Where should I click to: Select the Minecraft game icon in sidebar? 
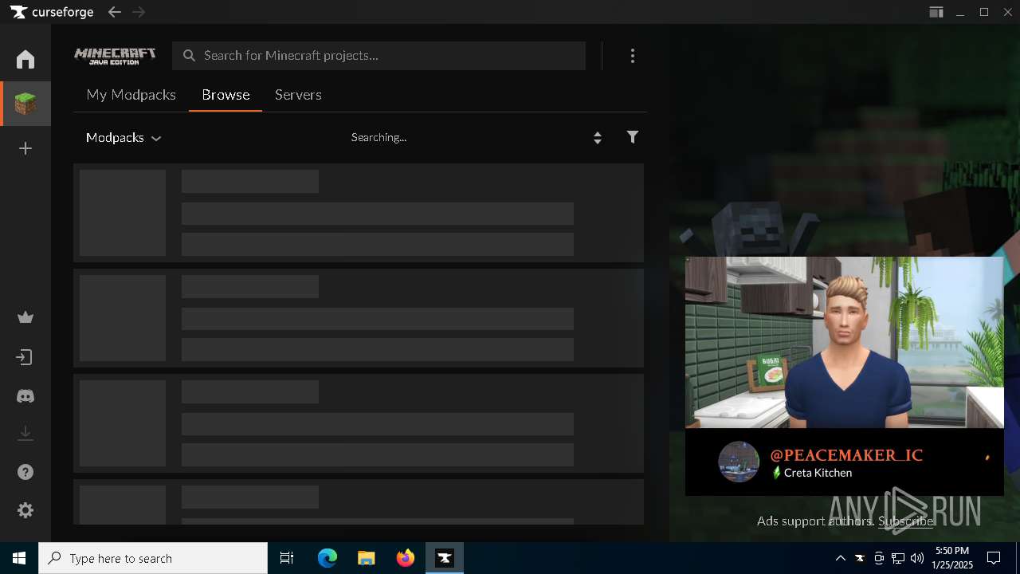point(25,104)
